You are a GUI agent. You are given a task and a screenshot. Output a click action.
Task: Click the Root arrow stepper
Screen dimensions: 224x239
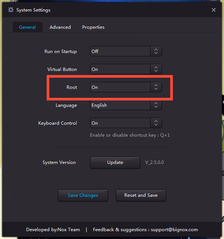[156, 87]
